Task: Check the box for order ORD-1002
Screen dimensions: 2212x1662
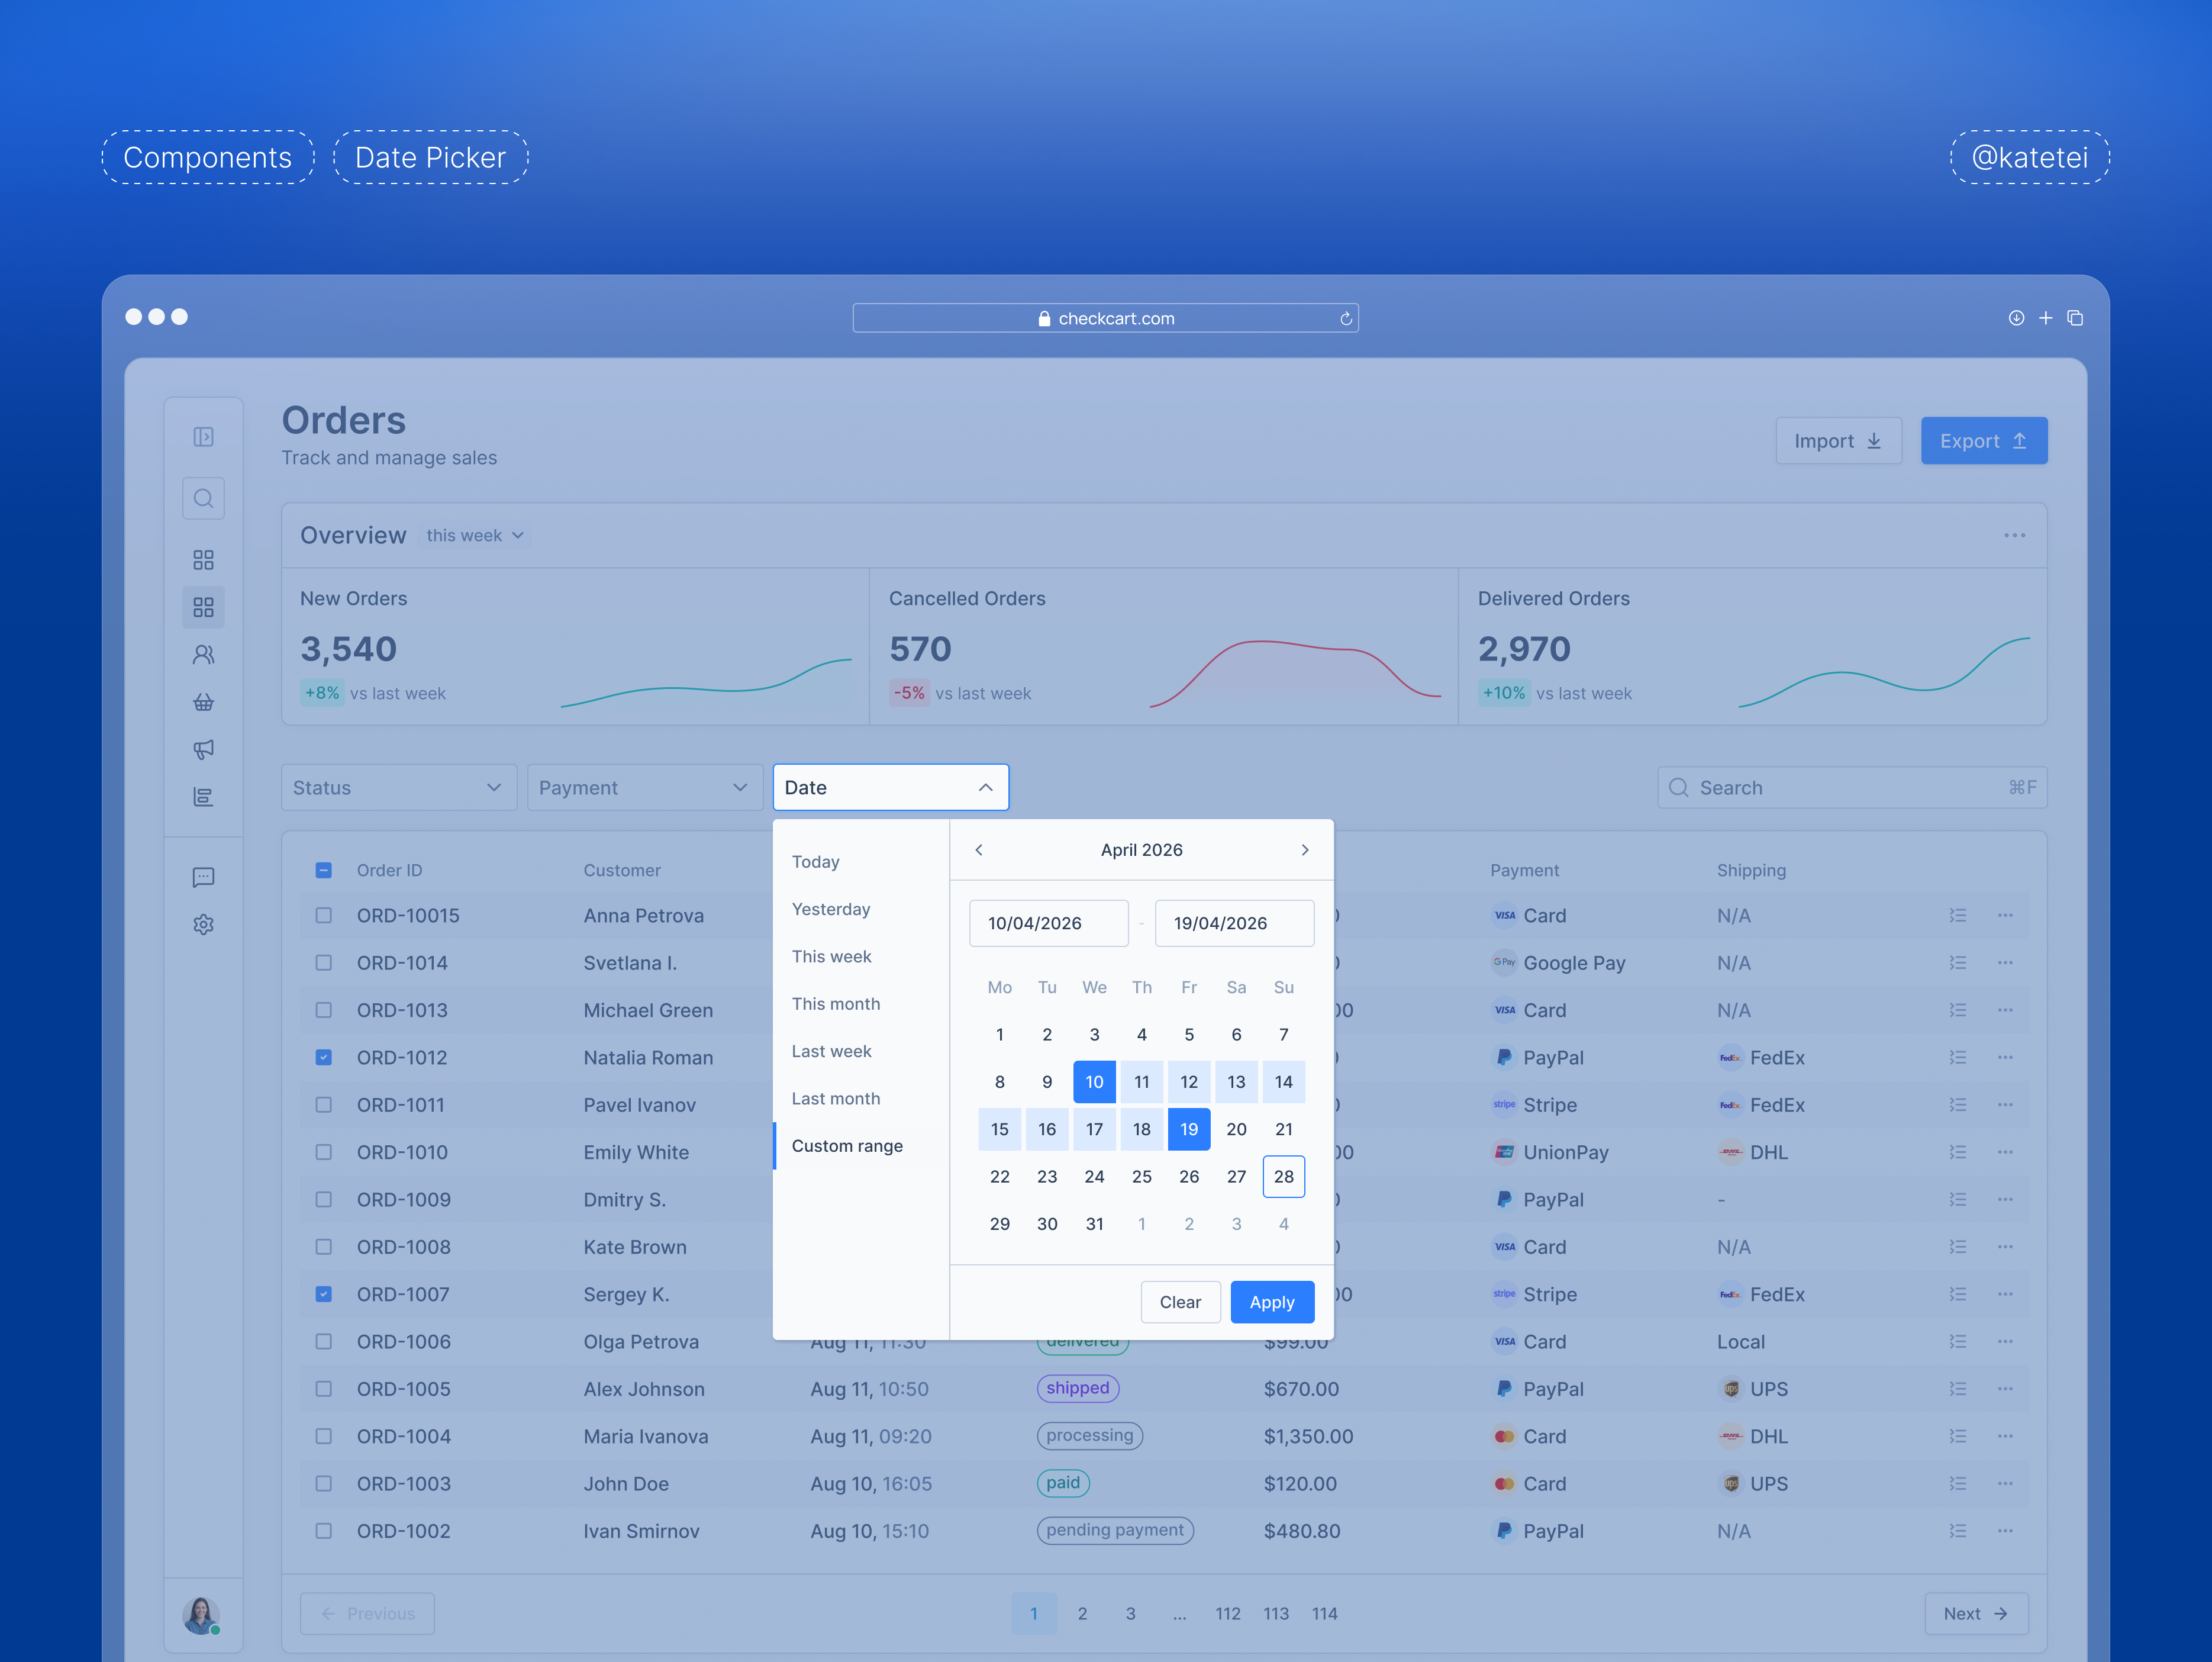Action: click(x=323, y=1531)
